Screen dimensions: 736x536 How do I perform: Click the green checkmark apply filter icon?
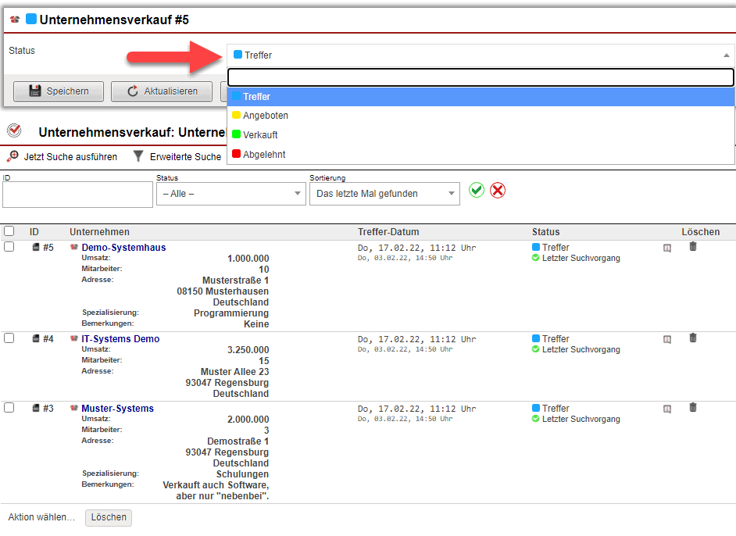click(477, 190)
